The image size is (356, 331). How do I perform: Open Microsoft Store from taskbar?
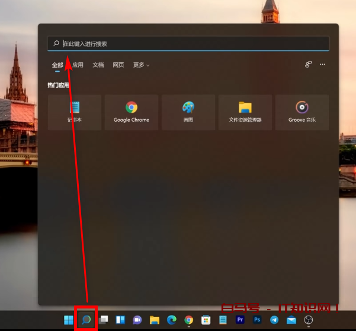(206, 320)
